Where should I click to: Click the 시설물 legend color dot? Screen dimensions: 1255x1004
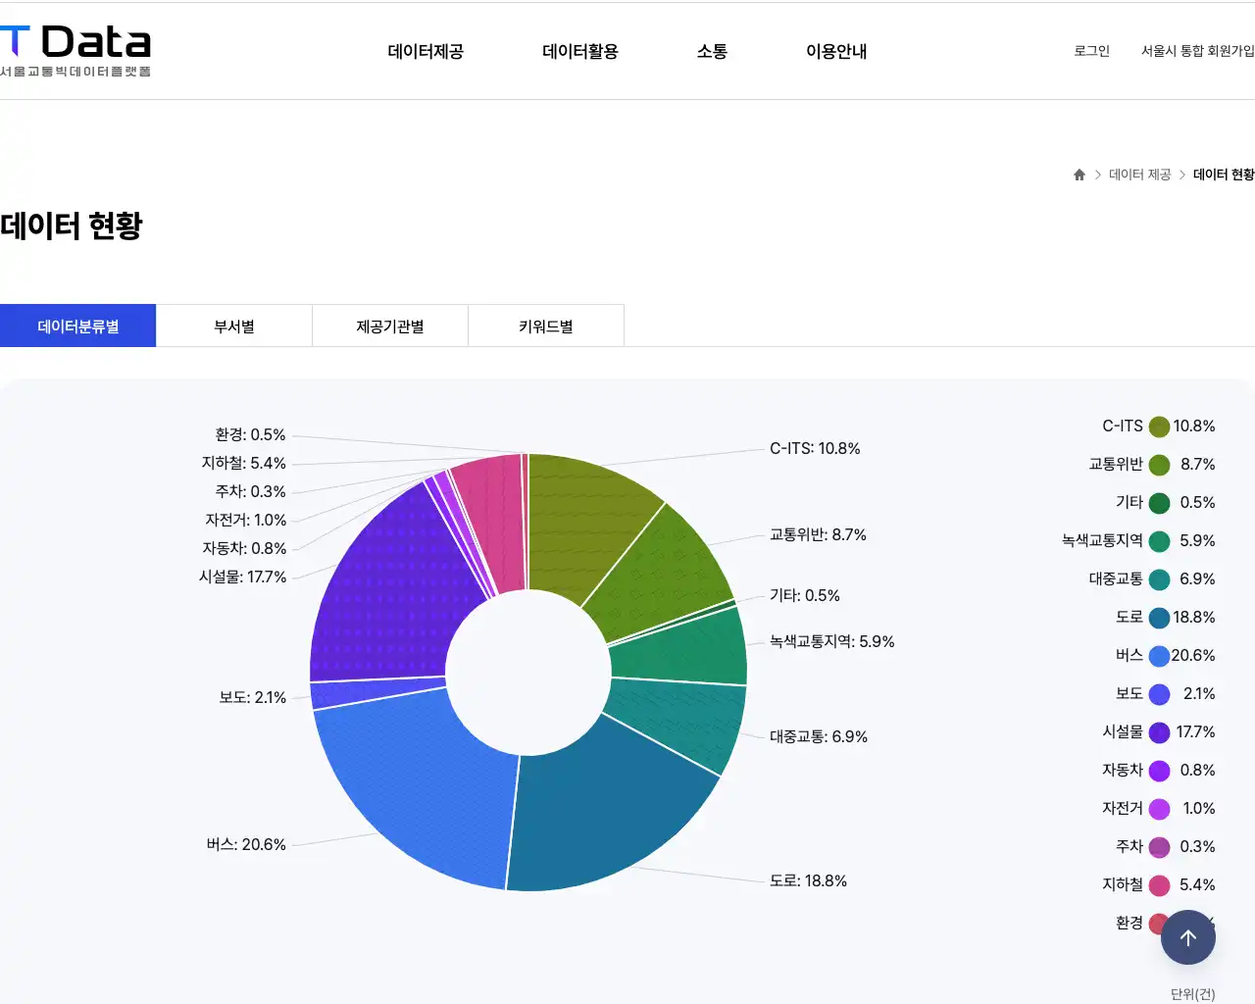coord(1159,731)
